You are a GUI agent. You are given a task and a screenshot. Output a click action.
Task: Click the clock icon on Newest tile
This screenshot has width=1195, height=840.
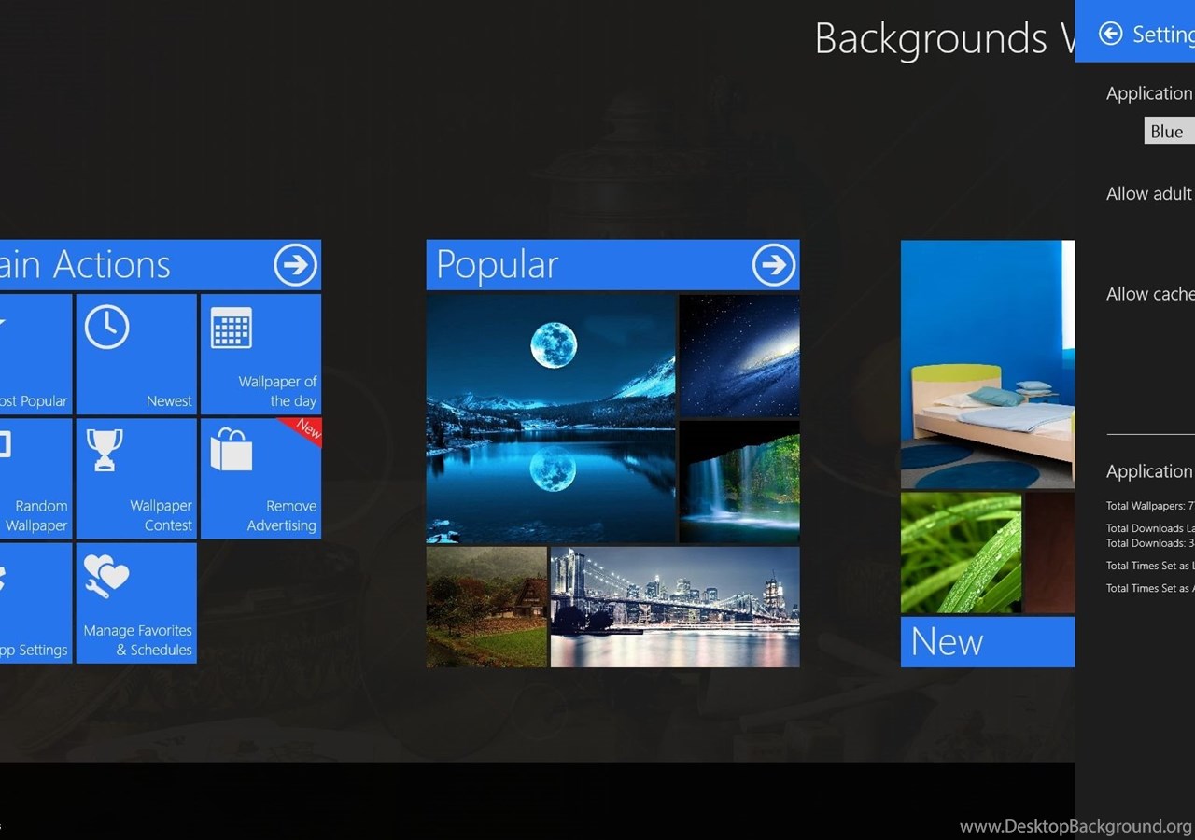(106, 328)
